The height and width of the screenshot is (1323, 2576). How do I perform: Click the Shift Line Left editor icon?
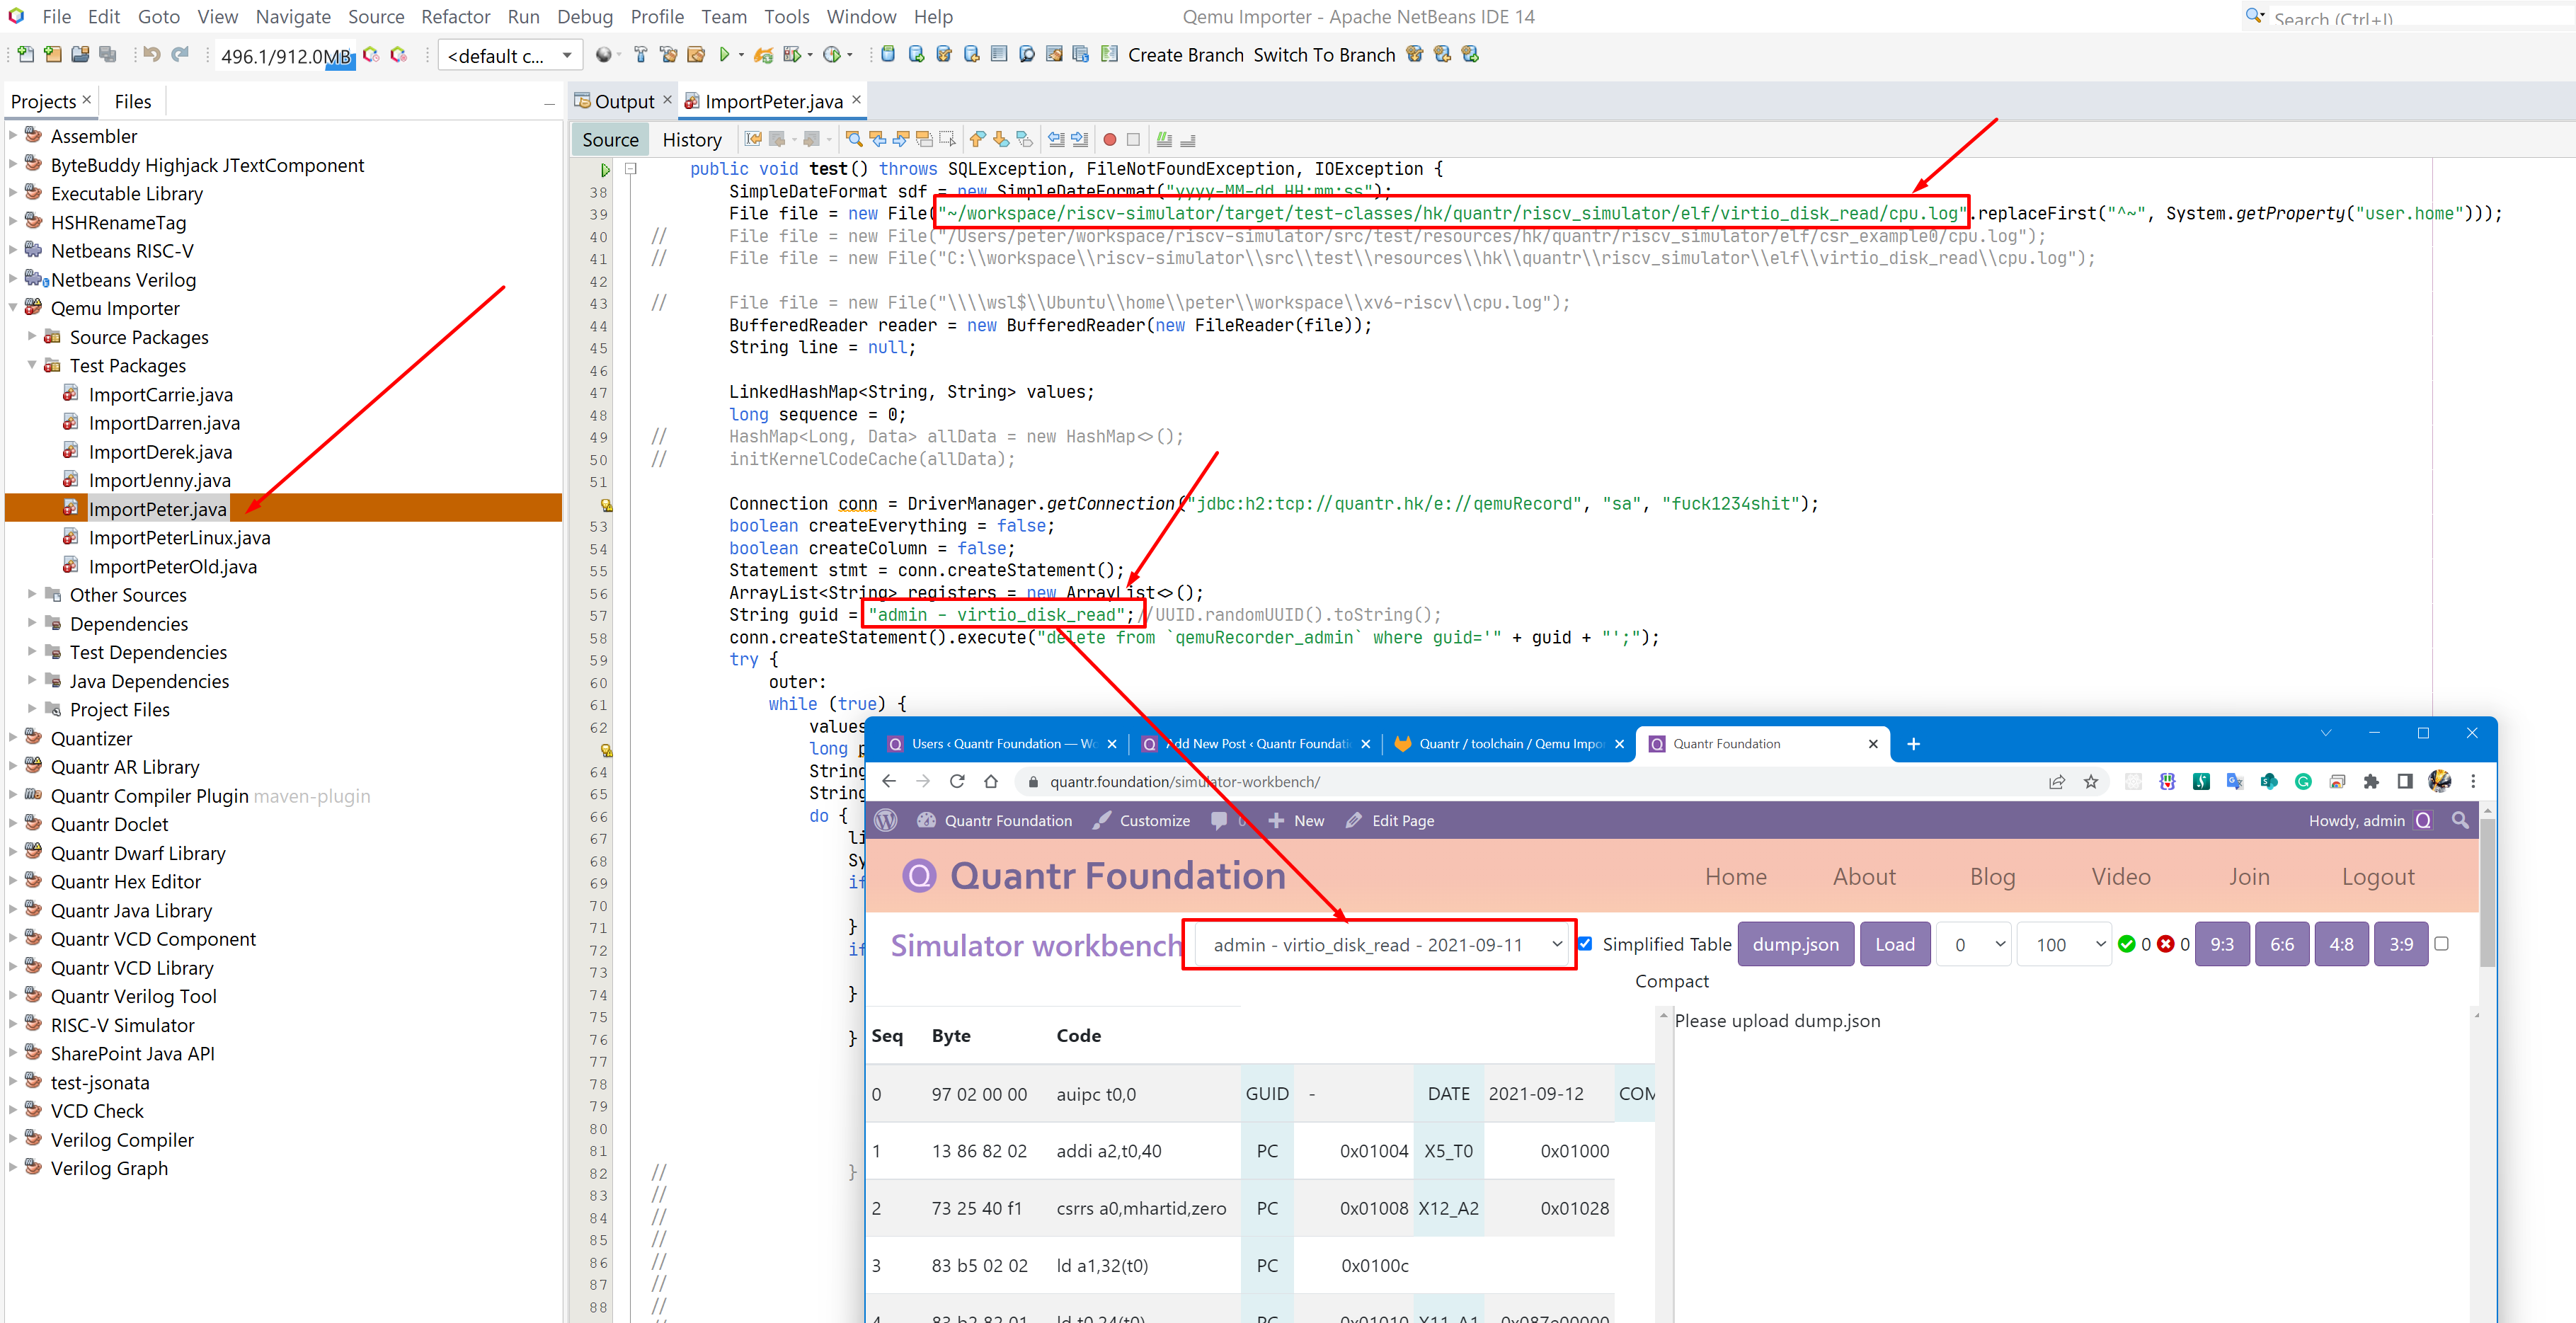click(1056, 139)
